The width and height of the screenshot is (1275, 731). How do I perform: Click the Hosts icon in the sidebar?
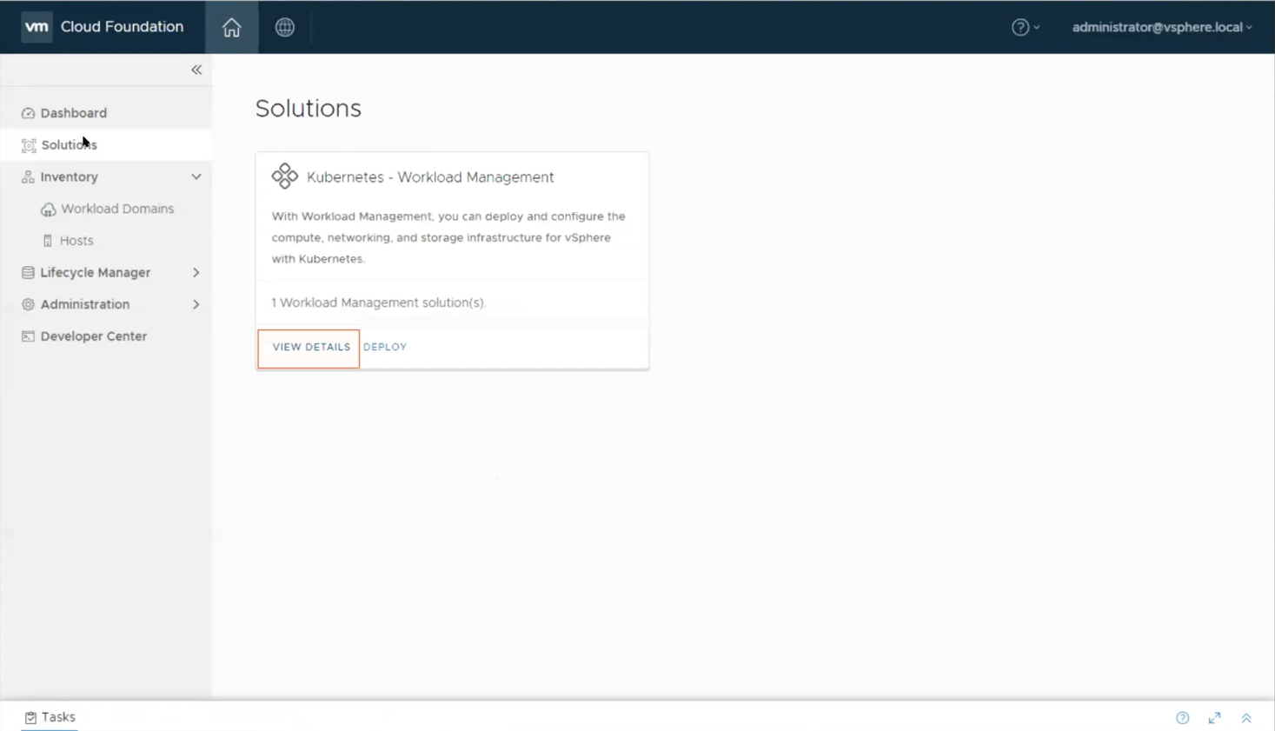(x=49, y=240)
